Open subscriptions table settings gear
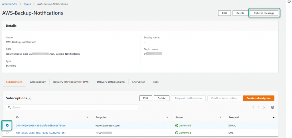The height and width of the screenshot is (138, 292). 272,107
